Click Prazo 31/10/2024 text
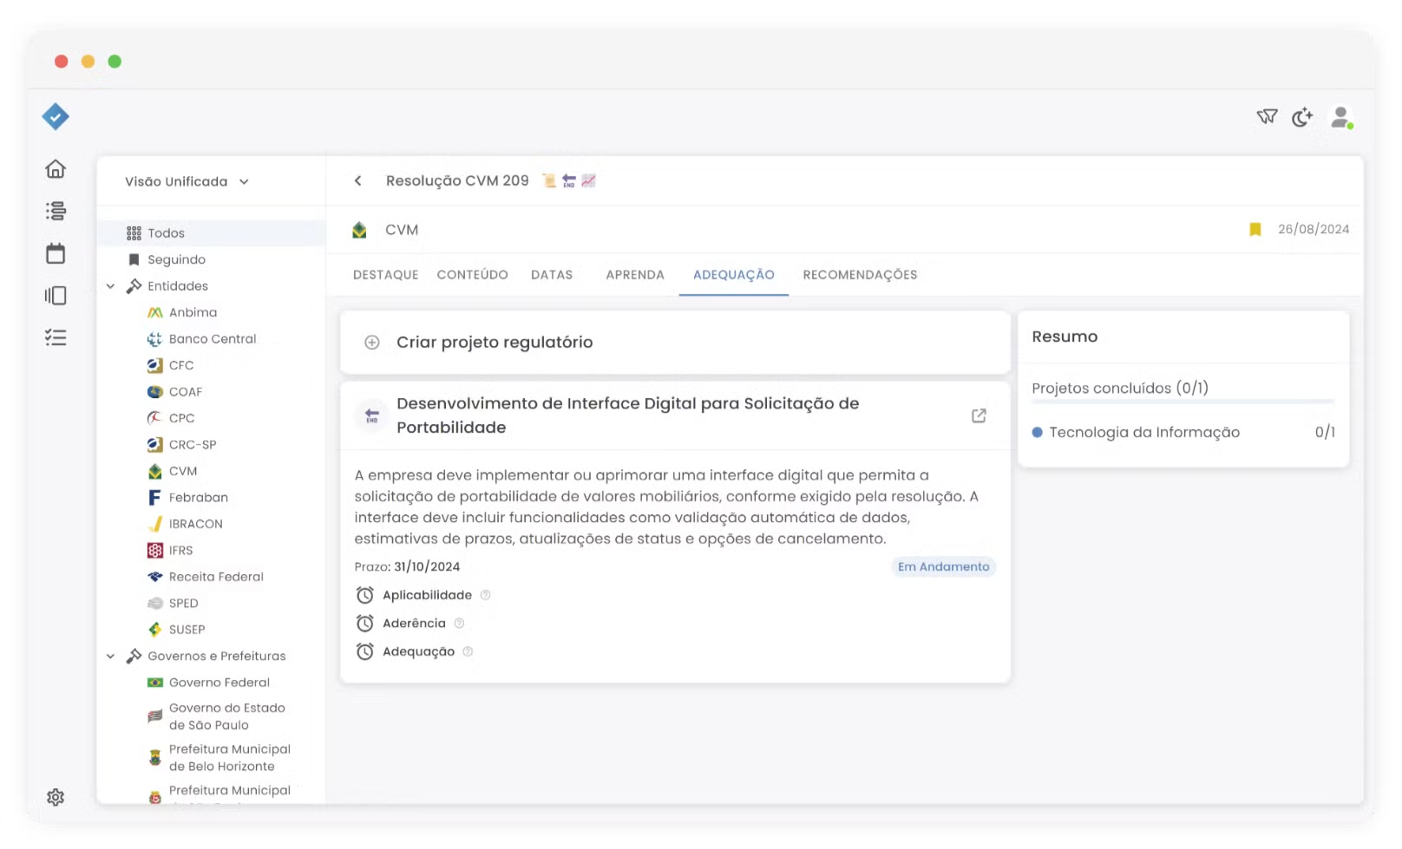The height and width of the screenshot is (849, 1402). 407,567
